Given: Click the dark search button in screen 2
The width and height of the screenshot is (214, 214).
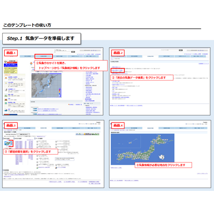Looking at the screenshot, I should pos(181,50).
